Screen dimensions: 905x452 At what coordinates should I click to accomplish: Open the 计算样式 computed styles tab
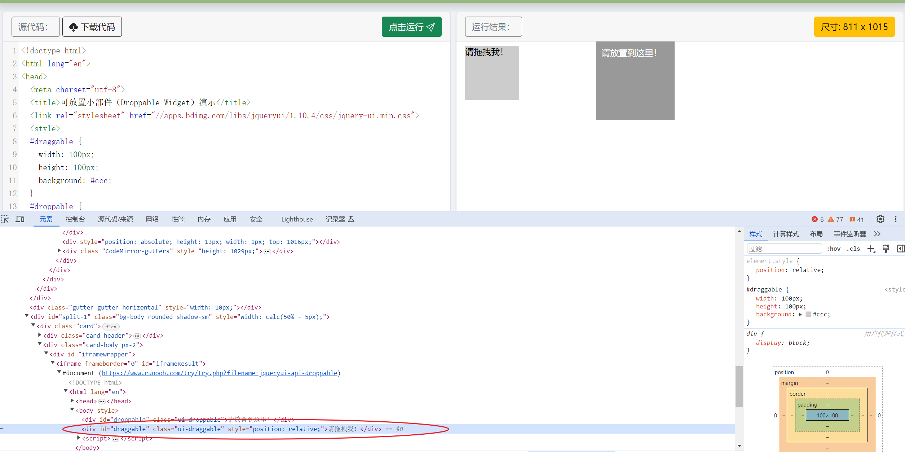pyautogui.click(x=786, y=234)
